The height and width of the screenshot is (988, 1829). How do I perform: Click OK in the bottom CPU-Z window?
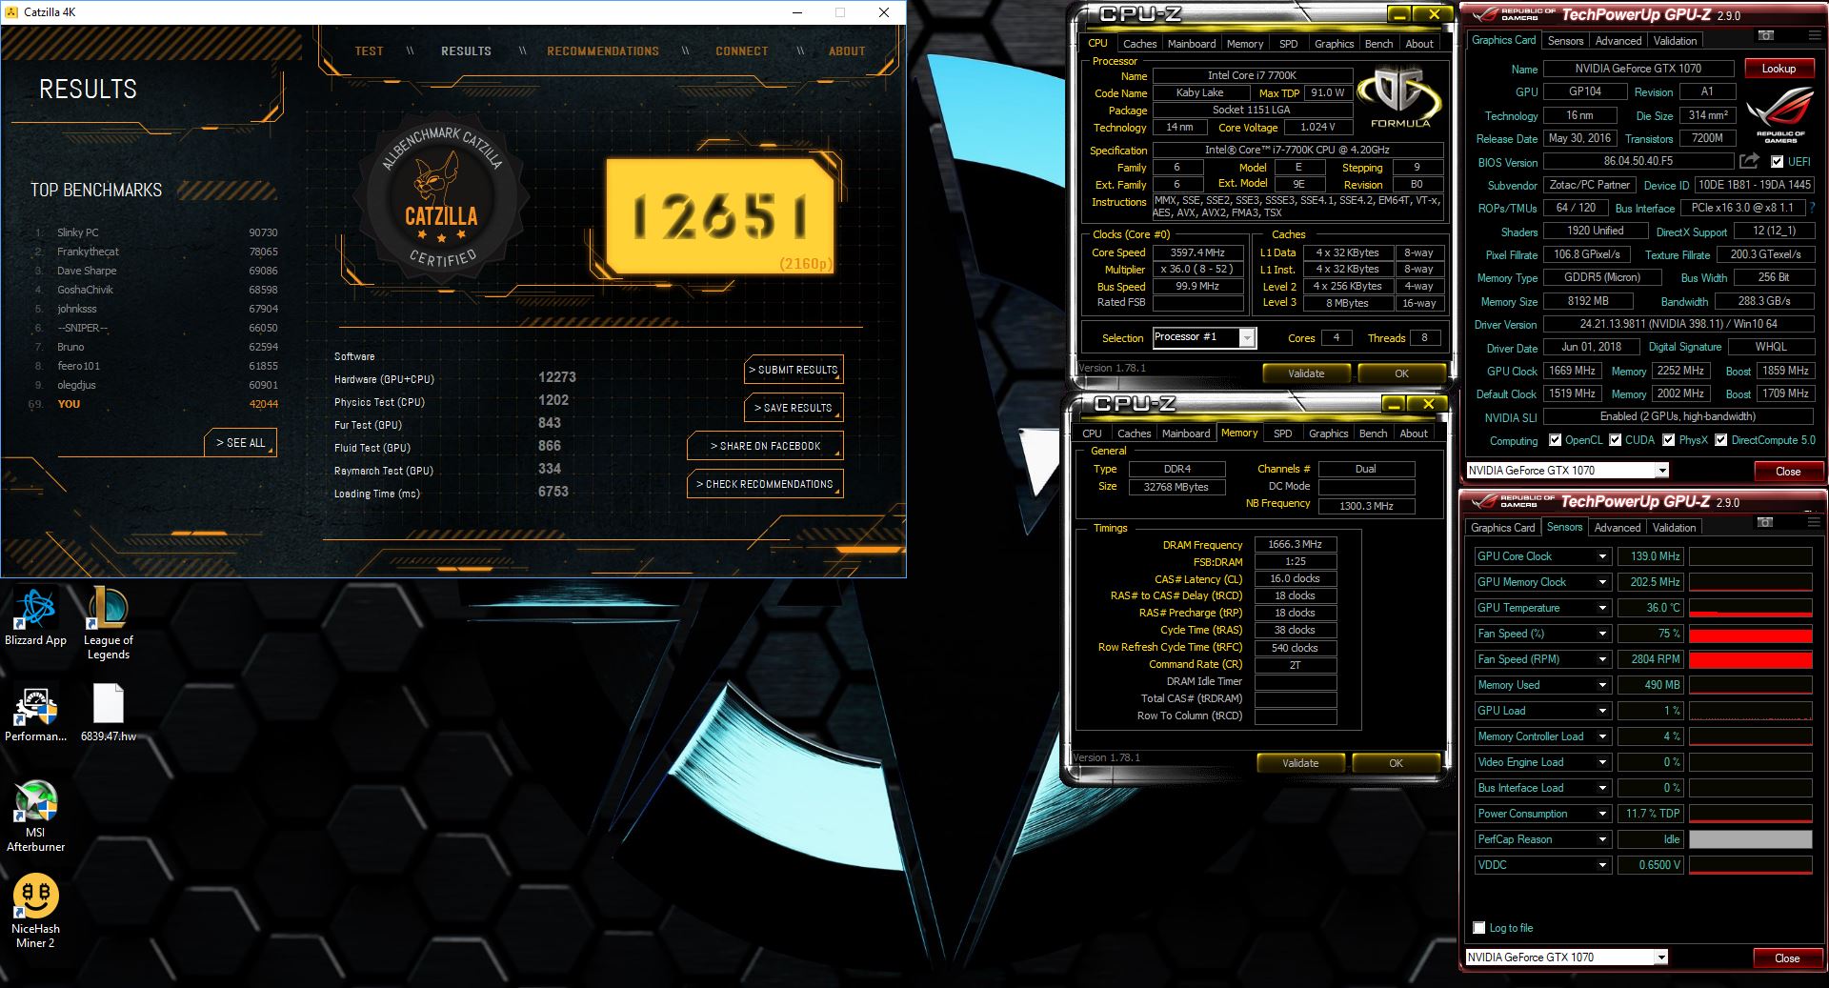1396,763
